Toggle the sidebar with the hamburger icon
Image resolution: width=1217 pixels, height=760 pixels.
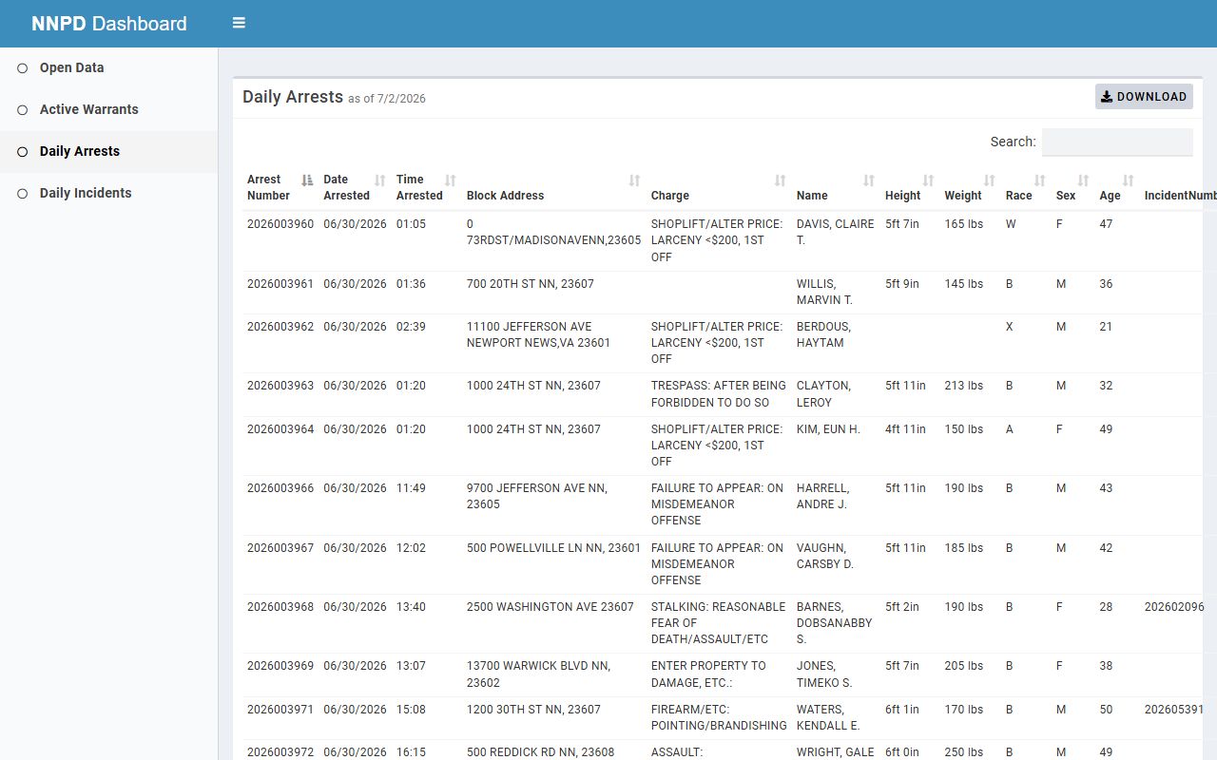tap(239, 23)
